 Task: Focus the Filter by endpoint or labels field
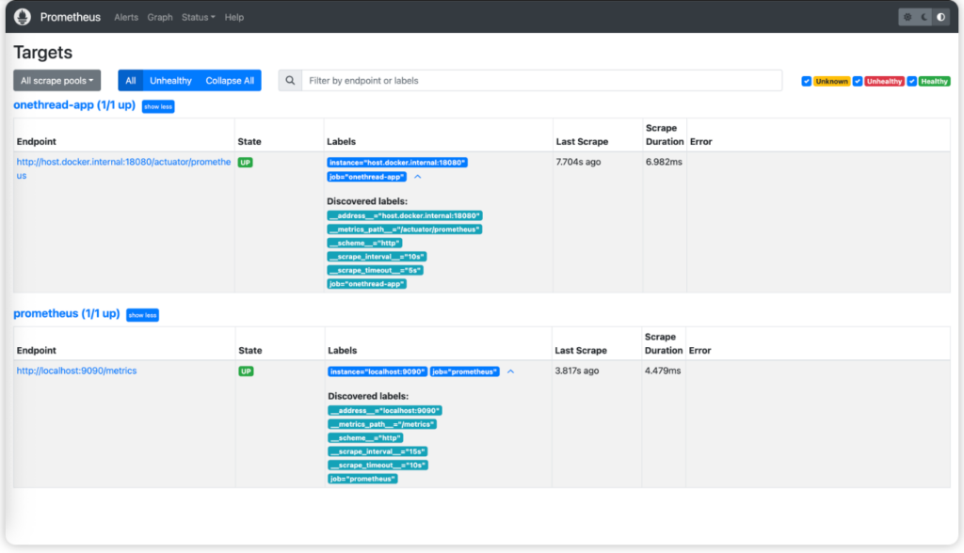[x=541, y=81]
